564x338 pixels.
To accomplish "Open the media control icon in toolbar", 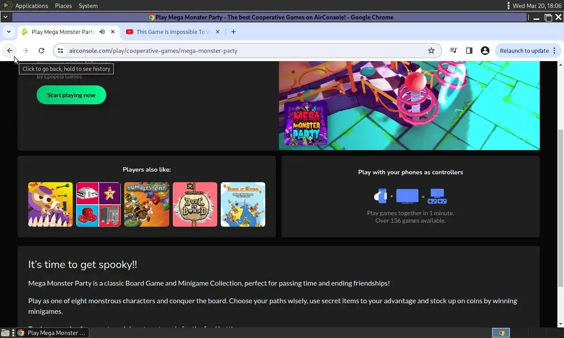I will point(453,51).
